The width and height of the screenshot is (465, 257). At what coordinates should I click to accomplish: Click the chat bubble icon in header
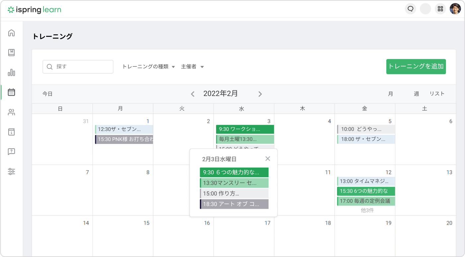pyautogui.click(x=411, y=9)
